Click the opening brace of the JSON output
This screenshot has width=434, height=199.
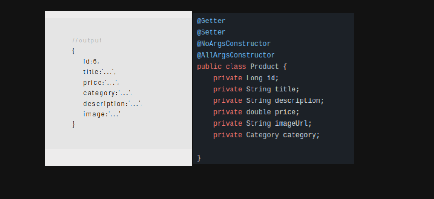pos(73,51)
